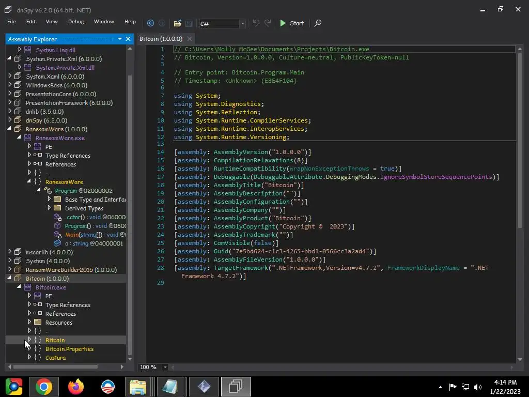Open the Assembly Explorer panel options arrow

click(120, 39)
